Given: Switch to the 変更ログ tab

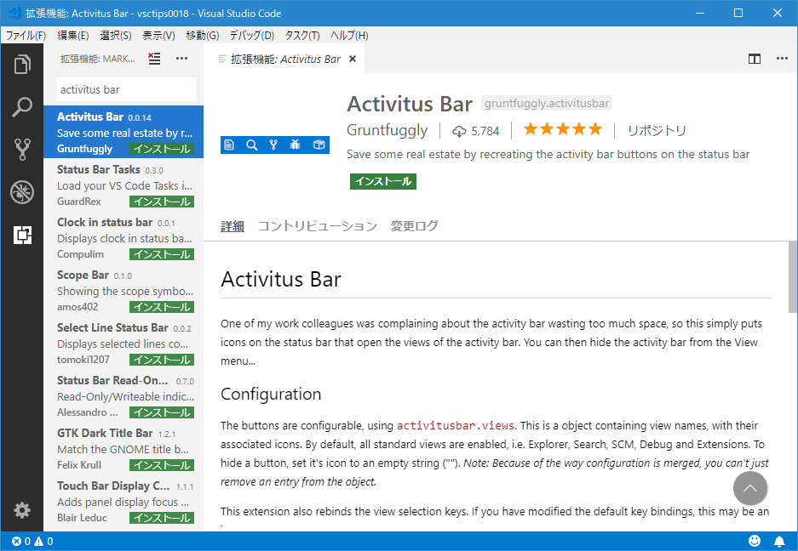Looking at the screenshot, I should tap(414, 225).
